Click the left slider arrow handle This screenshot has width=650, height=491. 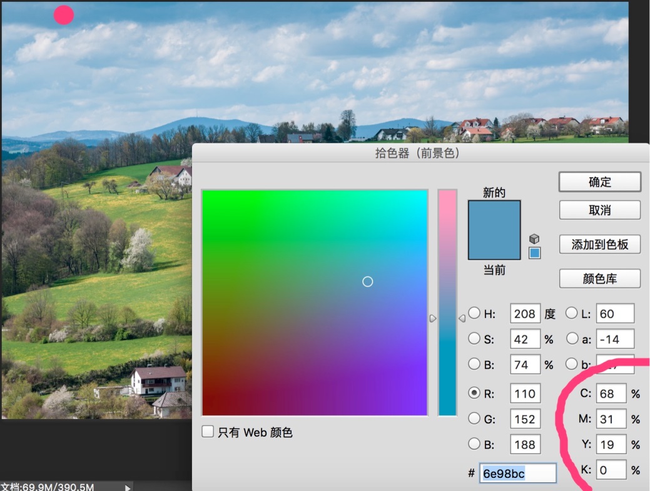pos(432,318)
